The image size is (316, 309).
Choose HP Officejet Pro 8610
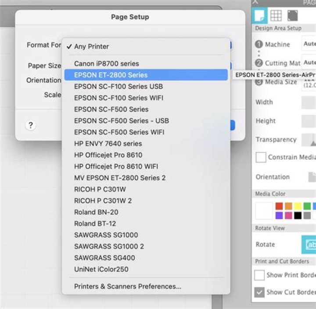146,155
